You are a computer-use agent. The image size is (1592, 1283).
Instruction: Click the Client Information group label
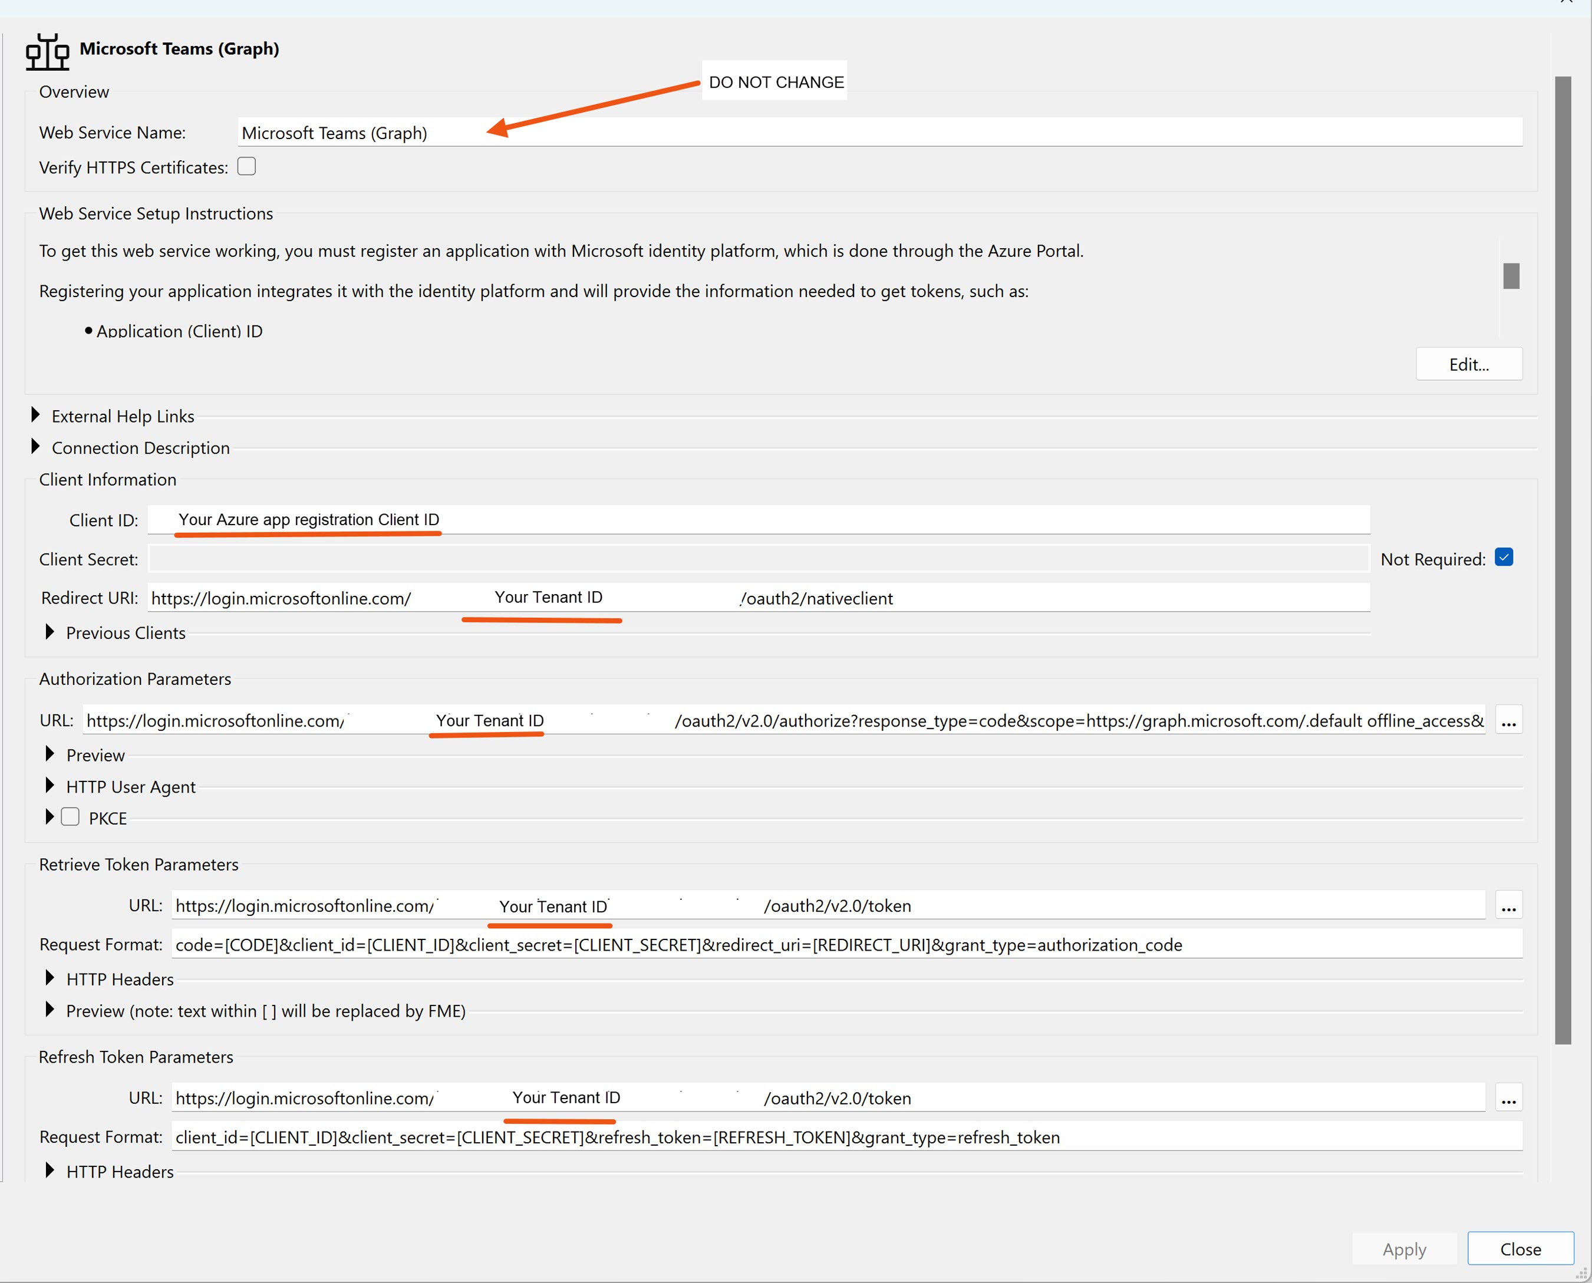click(108, 480)
